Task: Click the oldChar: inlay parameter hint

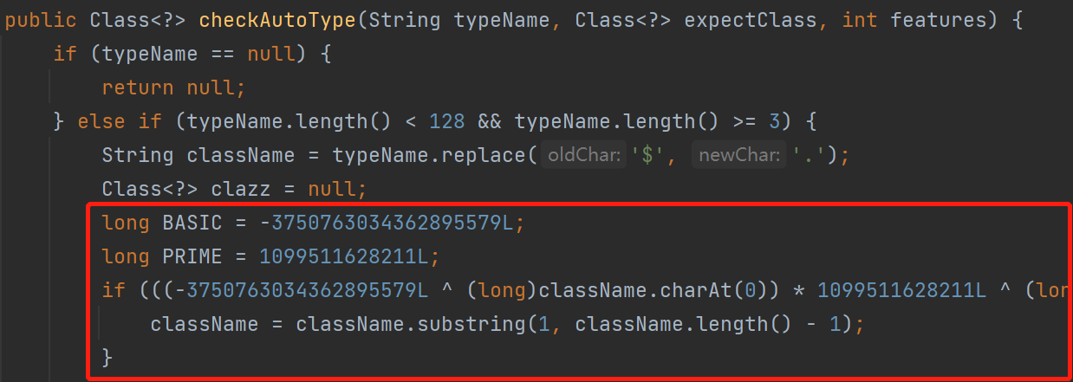Action: 583,156
